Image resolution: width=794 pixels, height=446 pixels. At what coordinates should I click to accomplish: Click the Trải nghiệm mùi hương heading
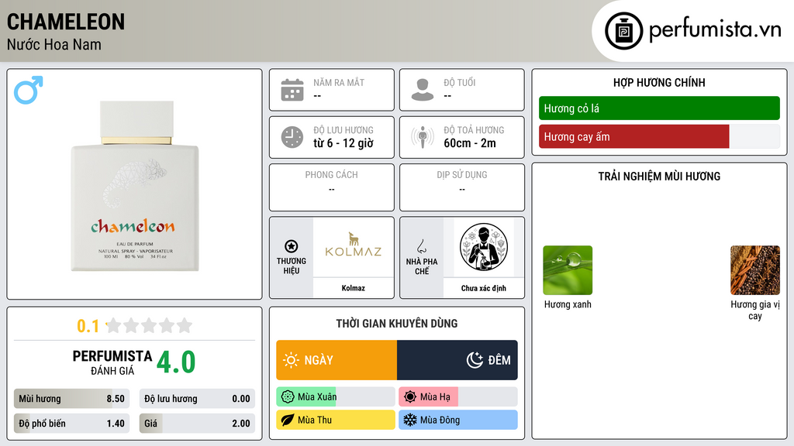659,177
